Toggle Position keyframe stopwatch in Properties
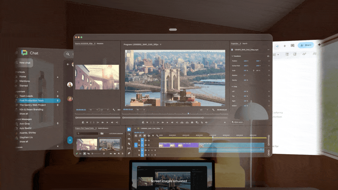Image resolution: width=338 pixels, height=190 pixels. pos(269,61)
